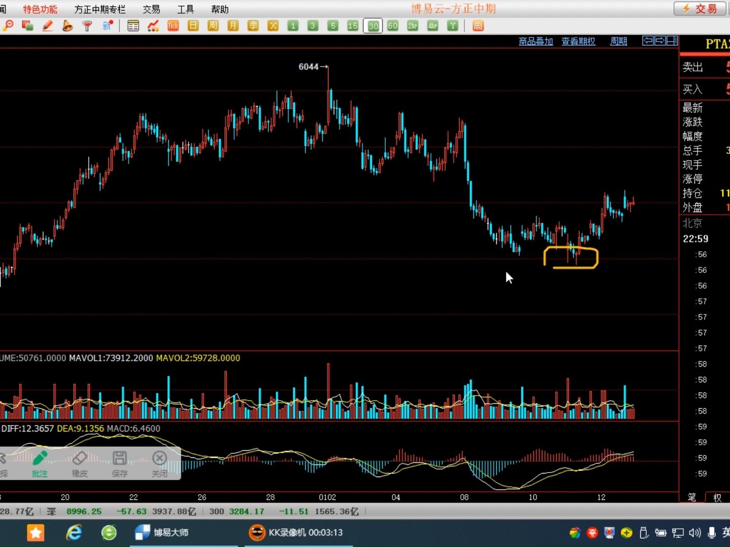Switch chart to Tick period
The width and height of the screenshot is (730, 547).
(x=173, y=26)
